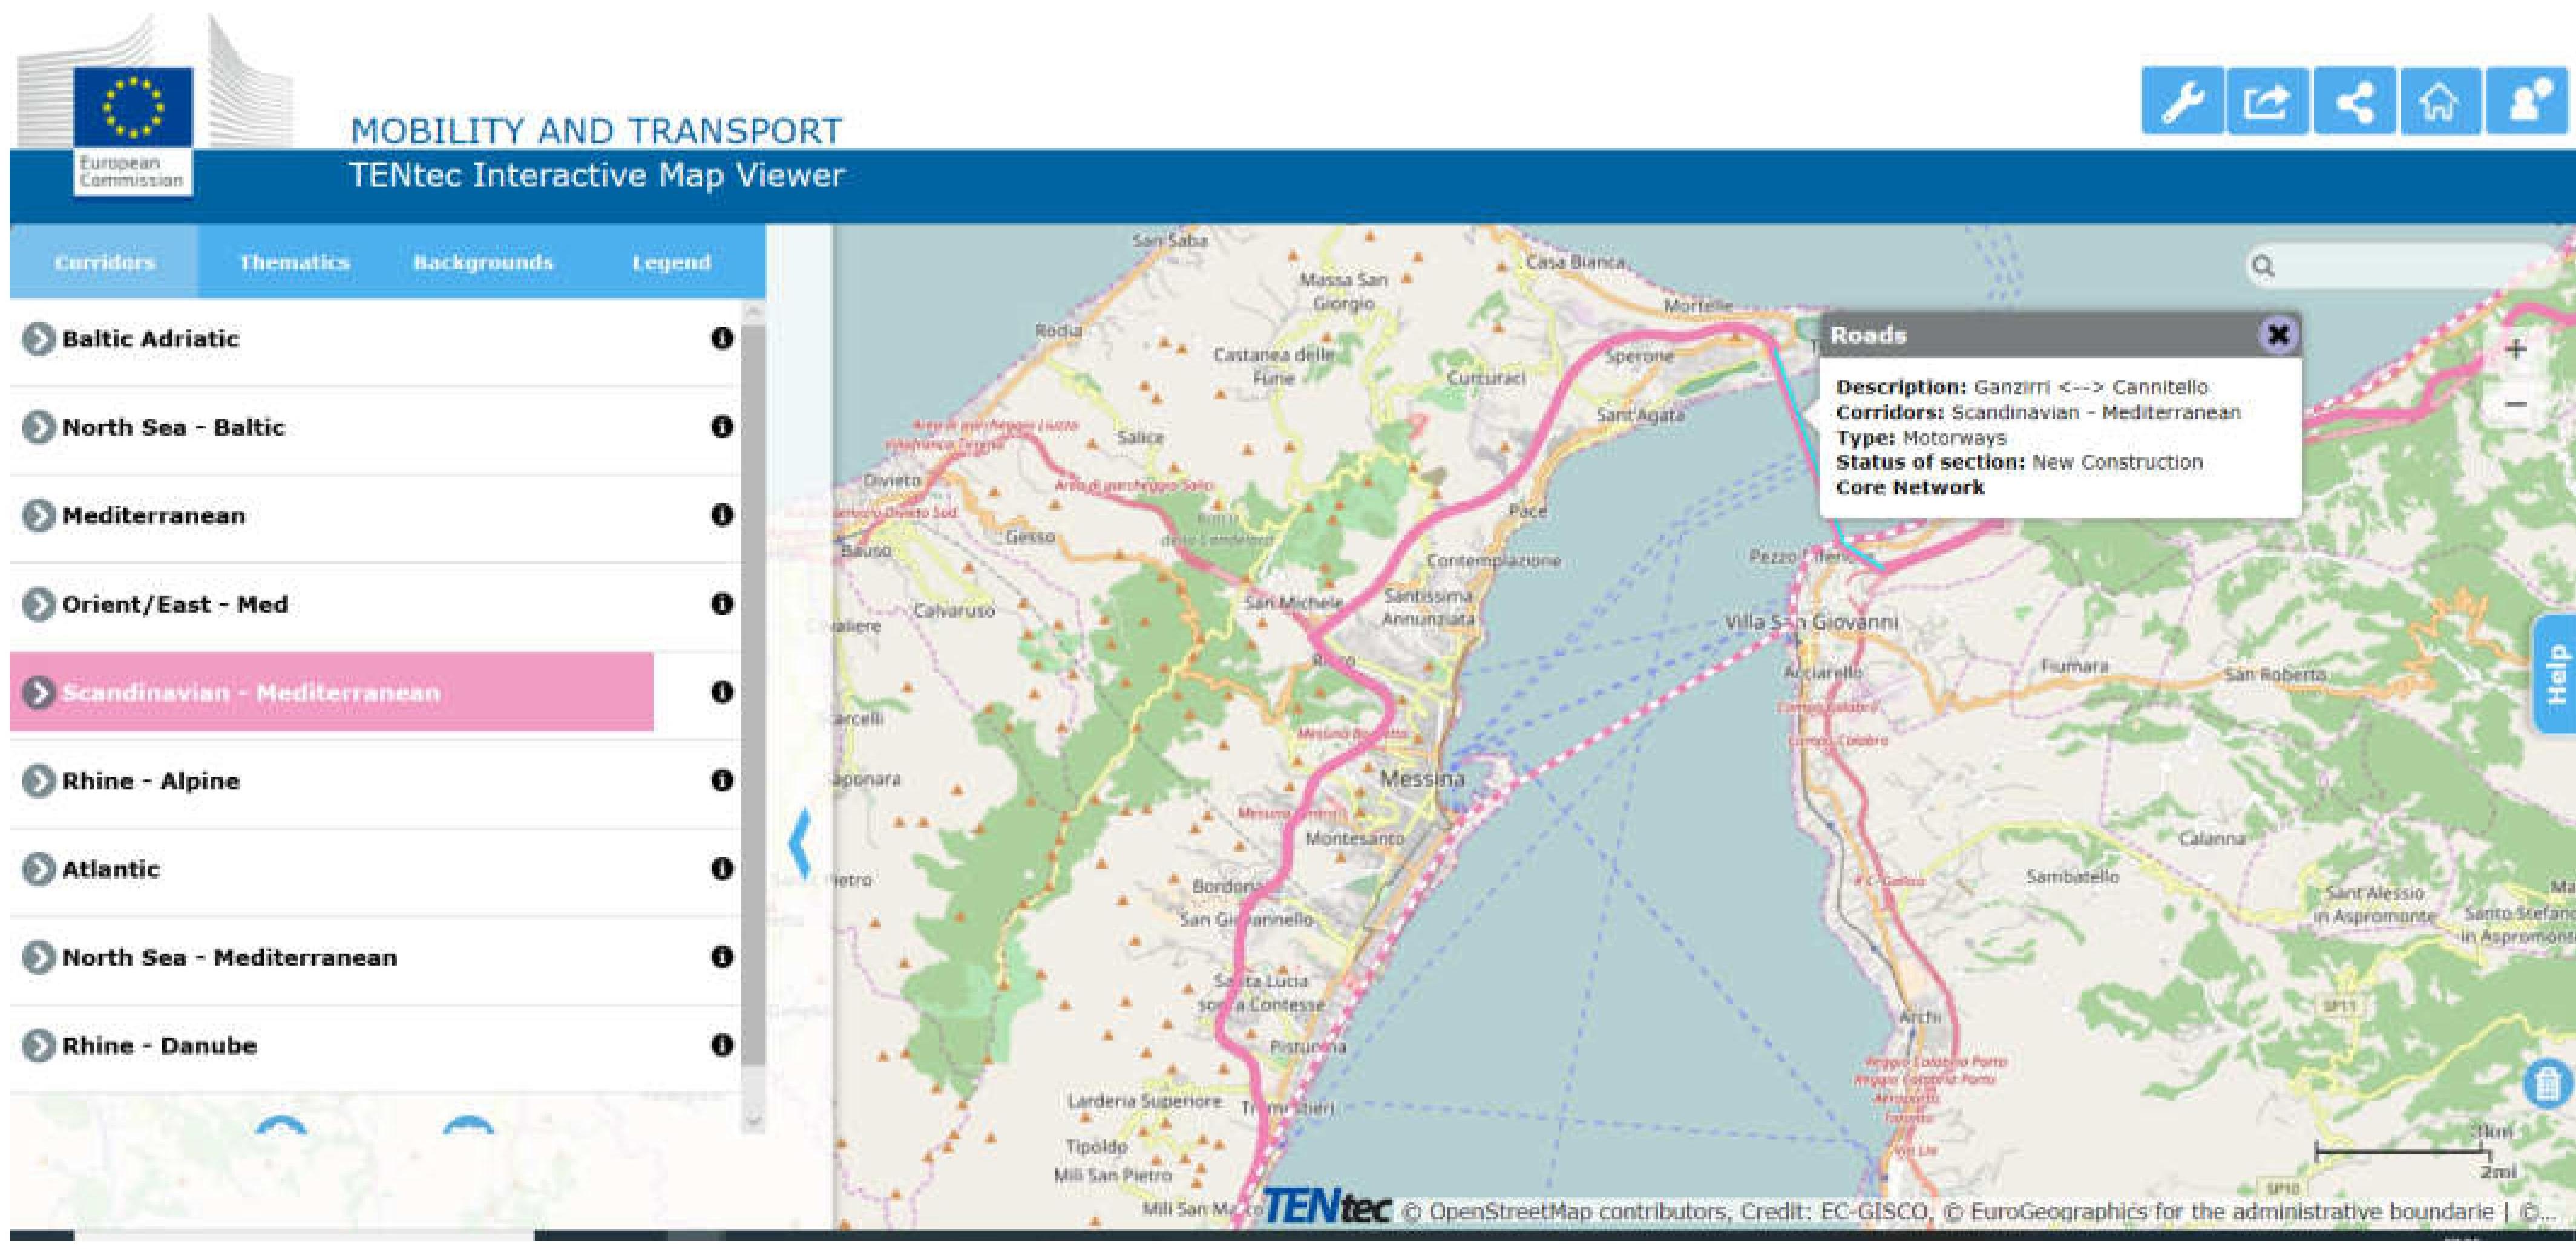Expand the Atlantic corridor

tap(38, 869)
